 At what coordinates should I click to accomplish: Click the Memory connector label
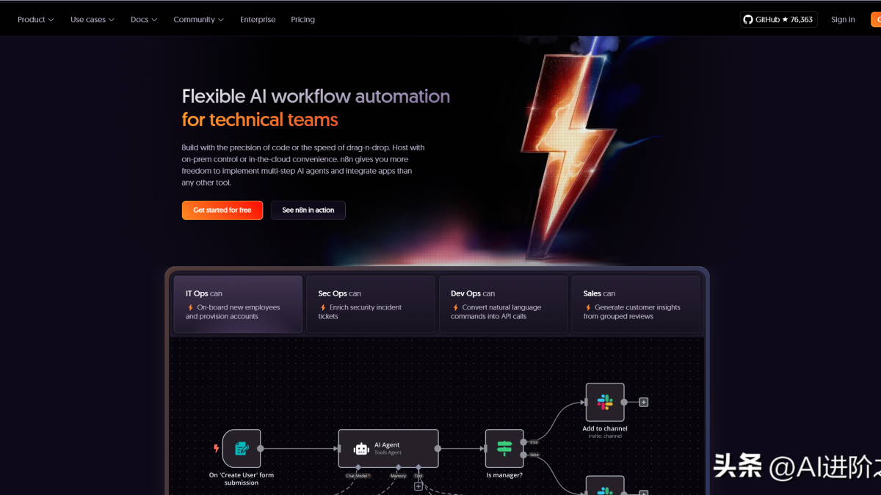[x=398, y=476]
